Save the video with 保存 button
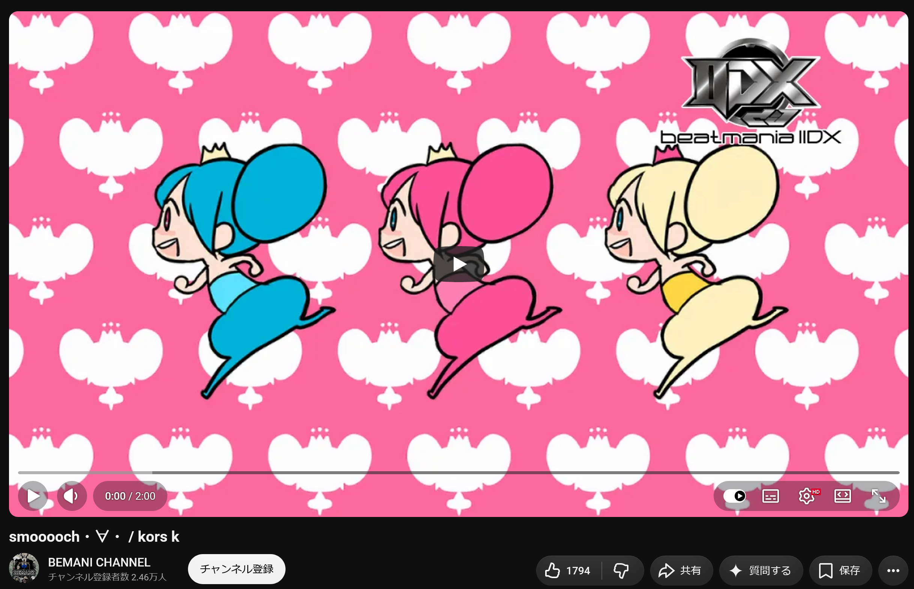The width and height of the screenshot is (914, 589). coord(840,571)
